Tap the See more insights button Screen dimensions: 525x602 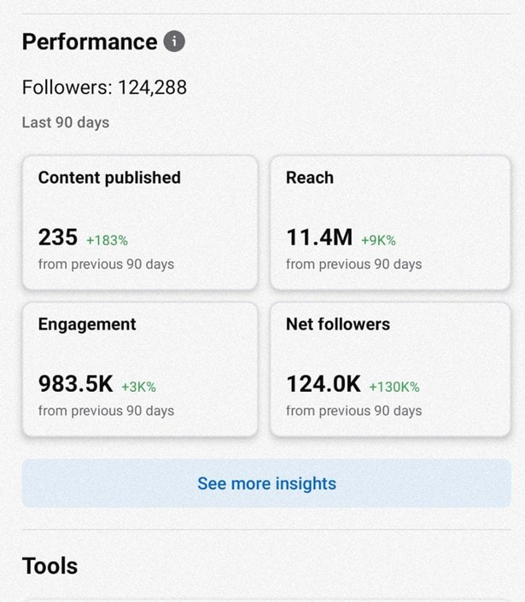[x=266, y=483]
